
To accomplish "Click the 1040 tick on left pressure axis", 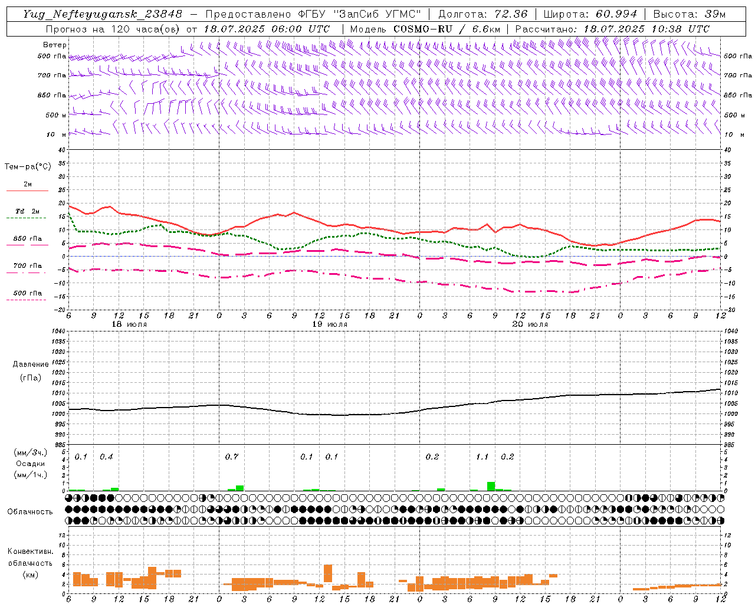I will click(57, 331).
